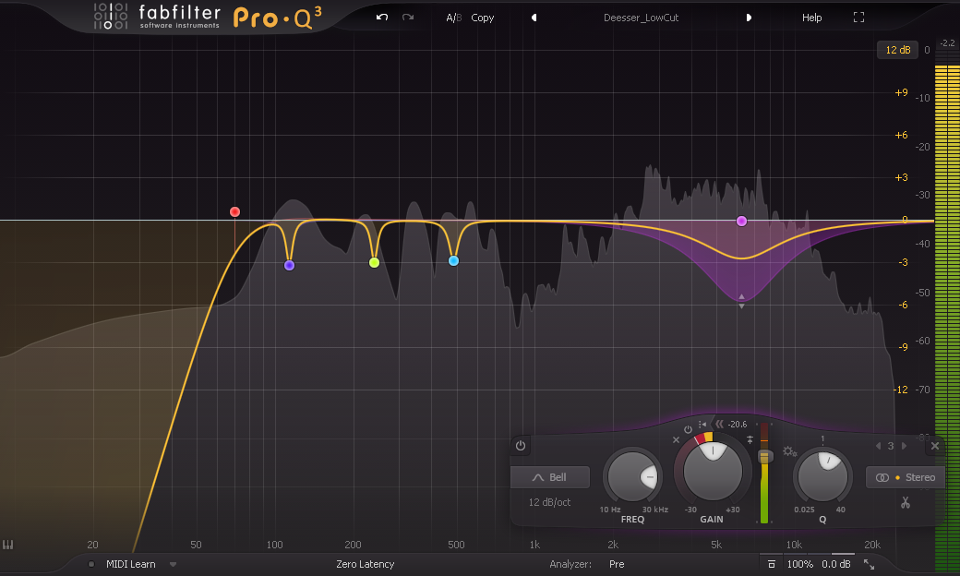The height and width of the screenshot is (576, 960).
Task: Edit the -20.6 threshold value
Action: pos(738,425)
